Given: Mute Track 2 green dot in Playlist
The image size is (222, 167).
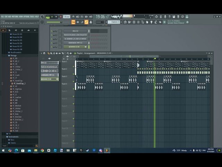Looking at the screenshot, I should [x=73, y=74].
